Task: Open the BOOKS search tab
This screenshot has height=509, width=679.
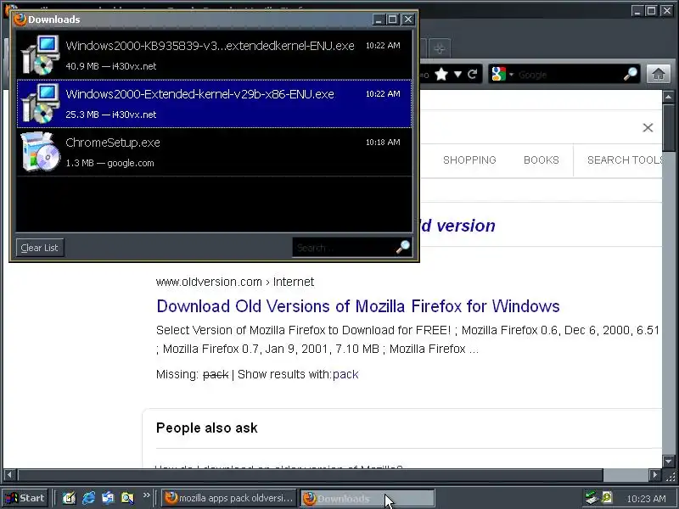Action: tap(542, 160)
